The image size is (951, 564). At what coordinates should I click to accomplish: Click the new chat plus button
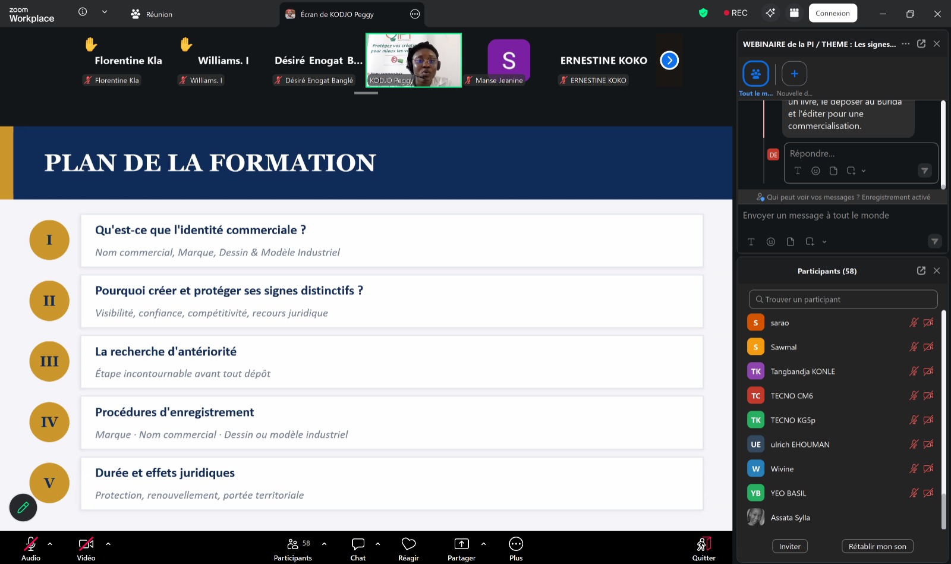[794, 74]
